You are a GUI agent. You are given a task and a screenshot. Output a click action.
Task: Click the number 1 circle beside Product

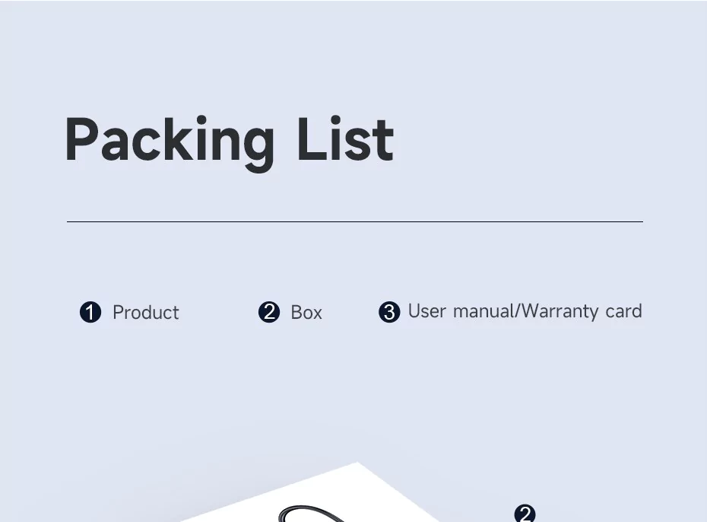click(90, 313)
